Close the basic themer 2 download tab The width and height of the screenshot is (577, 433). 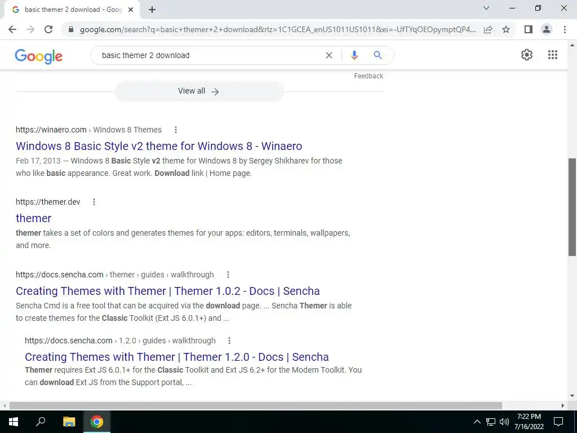point(131,10)
